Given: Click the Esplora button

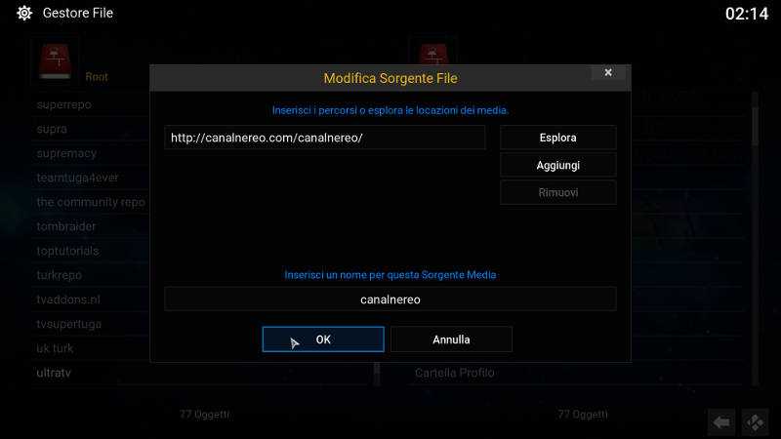Looking at the screenshot, I should 557,138.
